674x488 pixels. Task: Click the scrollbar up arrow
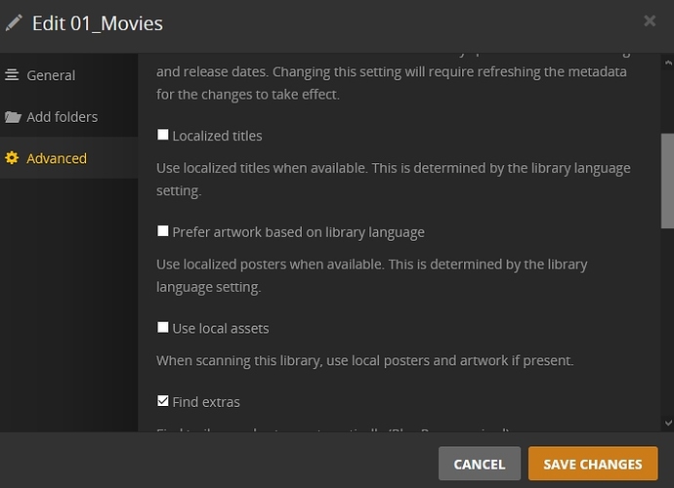(x=668, y=62)
